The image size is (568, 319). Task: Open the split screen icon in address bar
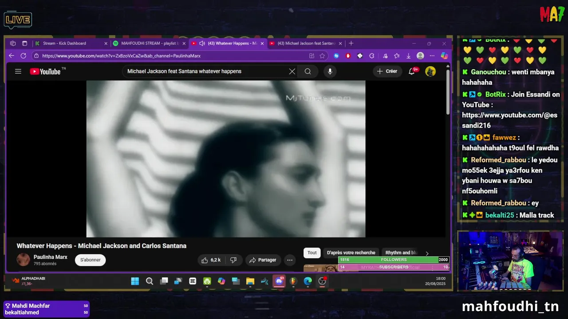(x=312, y=56)
